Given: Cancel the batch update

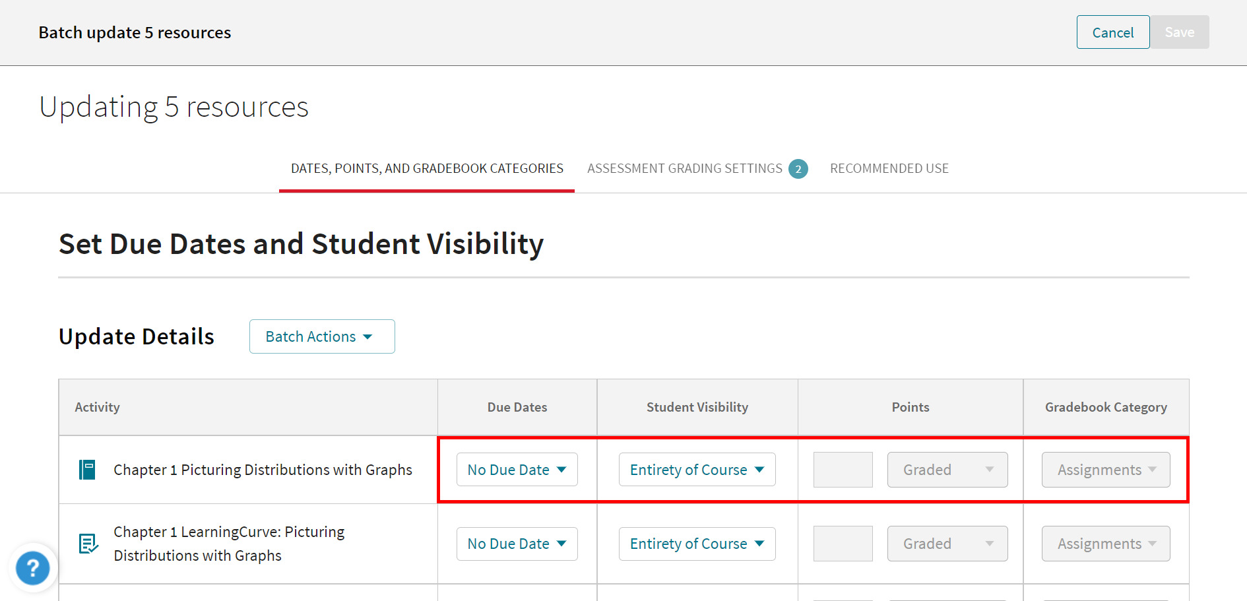Looking at the screenshot, I should [1112, 32].
